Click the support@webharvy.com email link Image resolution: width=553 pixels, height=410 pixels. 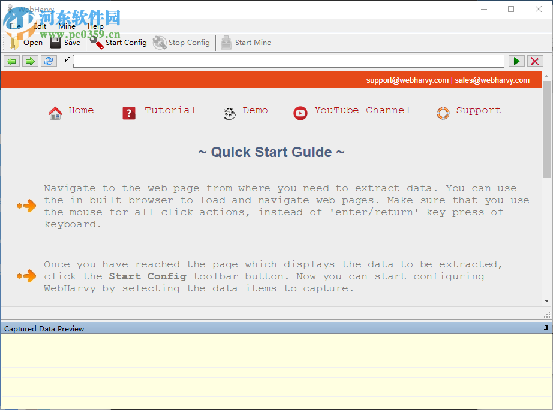tap(407, 80)
